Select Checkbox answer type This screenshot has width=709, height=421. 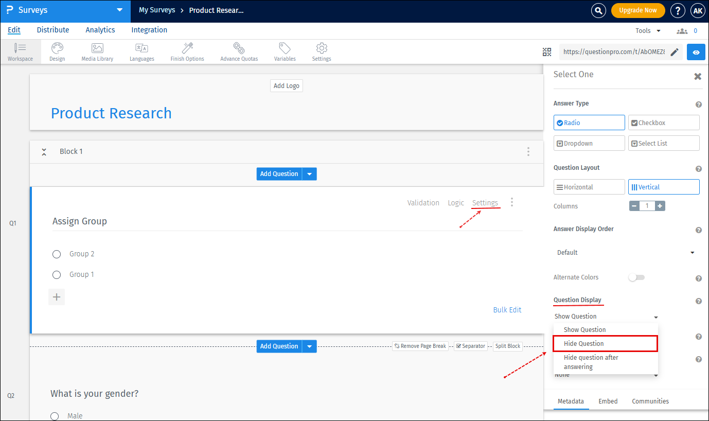pyautogui.click(x=663, y=123)
